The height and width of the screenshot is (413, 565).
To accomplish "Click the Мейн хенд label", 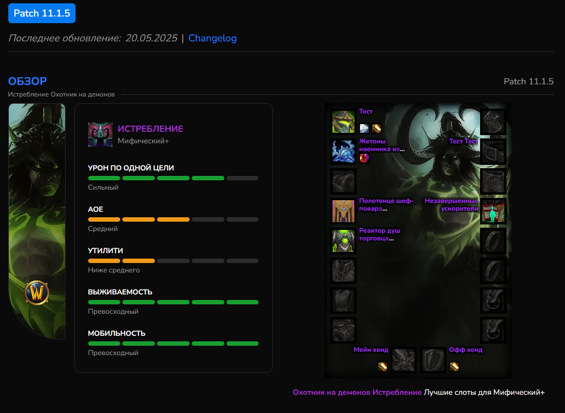I will tap(371, 350).
